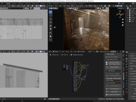Select the Annotate pencil tool
This screenshot has height=102, width=136.
51,33
